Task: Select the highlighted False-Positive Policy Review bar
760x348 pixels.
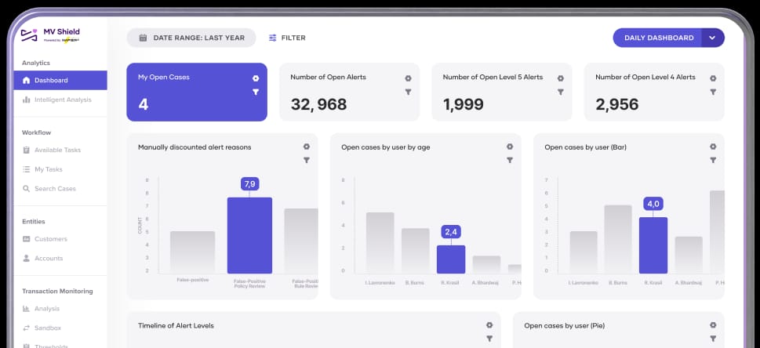Action: 249,234
